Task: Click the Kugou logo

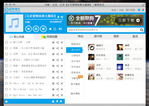Action: click(x=12, y=10)
